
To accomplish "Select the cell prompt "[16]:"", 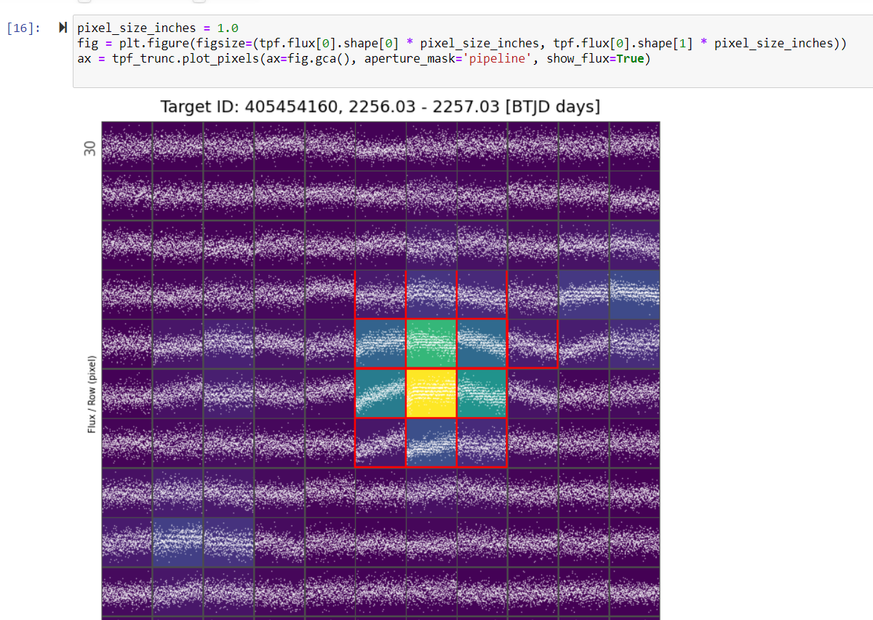I will [x=23, y=28].
